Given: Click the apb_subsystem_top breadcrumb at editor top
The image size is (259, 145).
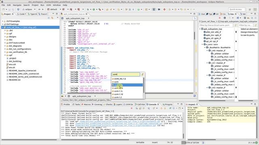Looking at the screenshot, I should [x=75, y=18].
